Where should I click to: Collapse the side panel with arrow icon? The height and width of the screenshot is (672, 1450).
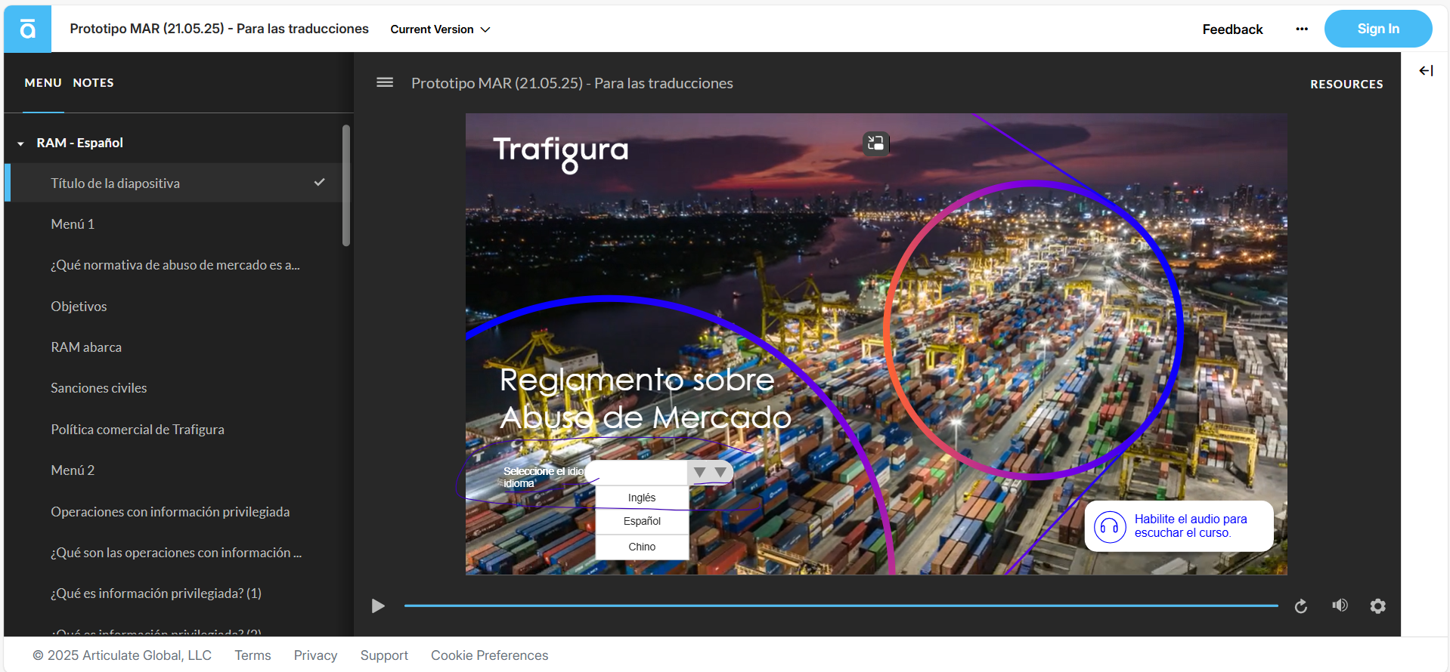pyautogui.click(x=1426, y=71)
